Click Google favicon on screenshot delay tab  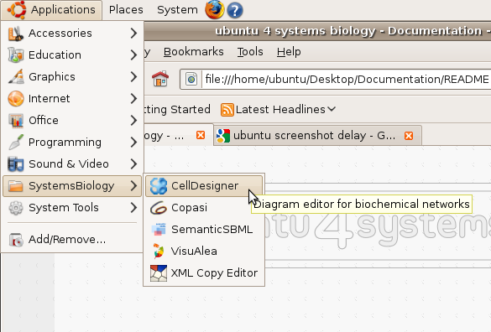[223, 136]
